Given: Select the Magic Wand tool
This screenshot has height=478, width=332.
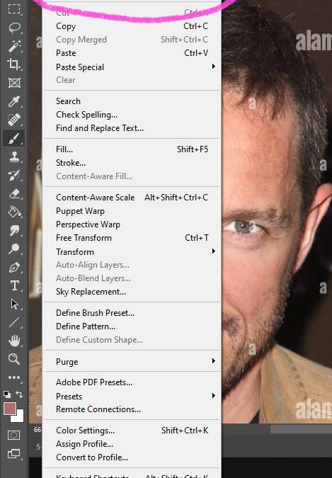Looking at the screenshot, I should coord(14,46).
